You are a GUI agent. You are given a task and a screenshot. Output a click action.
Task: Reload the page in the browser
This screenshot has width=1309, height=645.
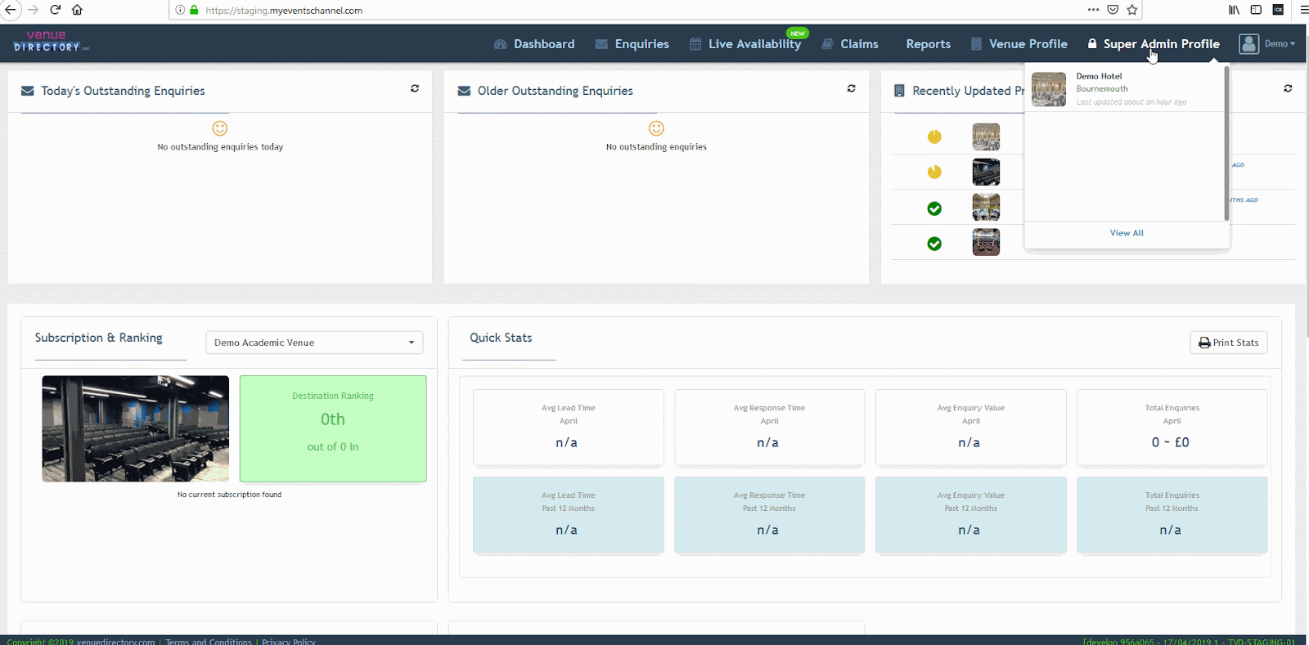point(56,10)
